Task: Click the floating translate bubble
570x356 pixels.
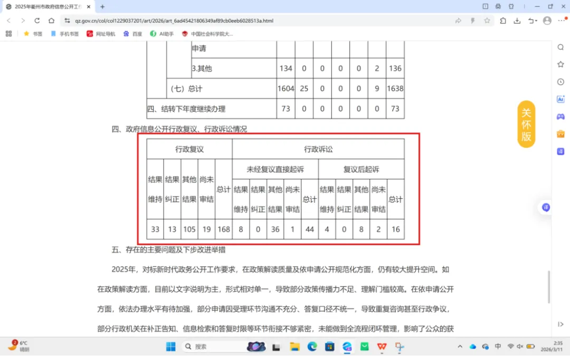Action: click(x=546, y=207)
